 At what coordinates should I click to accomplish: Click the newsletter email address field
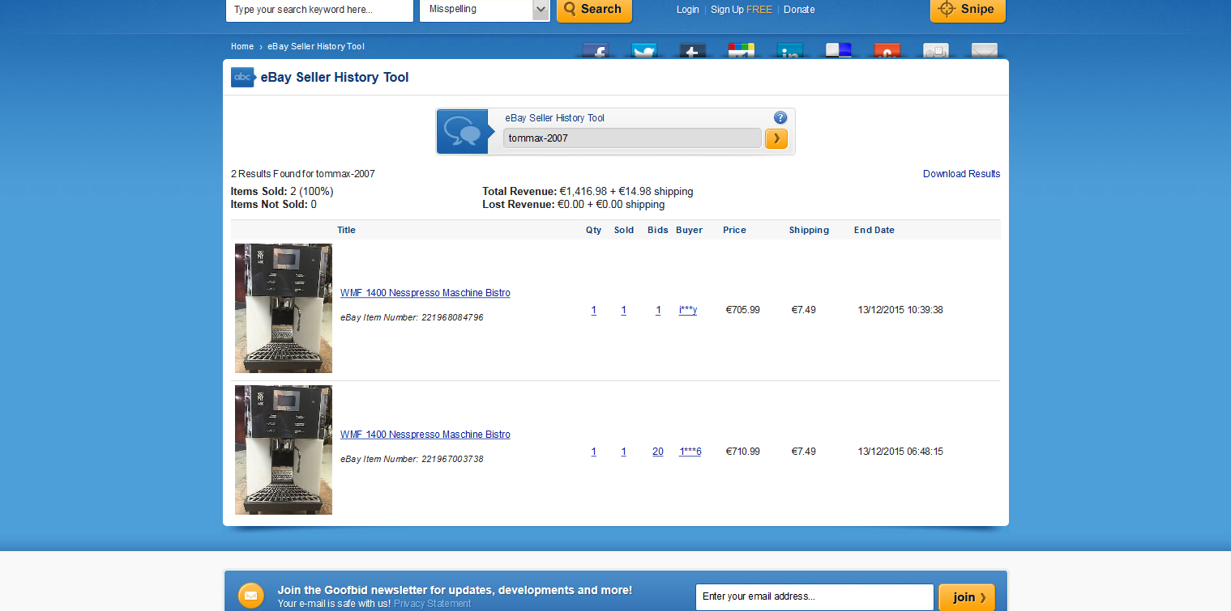[814, 597]
